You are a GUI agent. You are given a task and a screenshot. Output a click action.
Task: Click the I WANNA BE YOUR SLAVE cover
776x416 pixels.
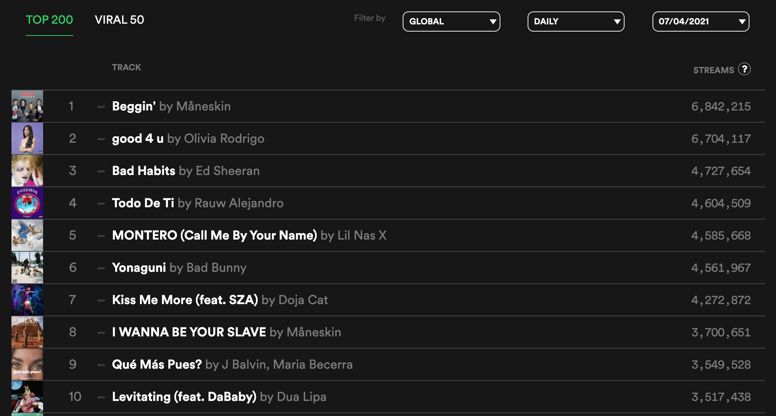point(27,332)
